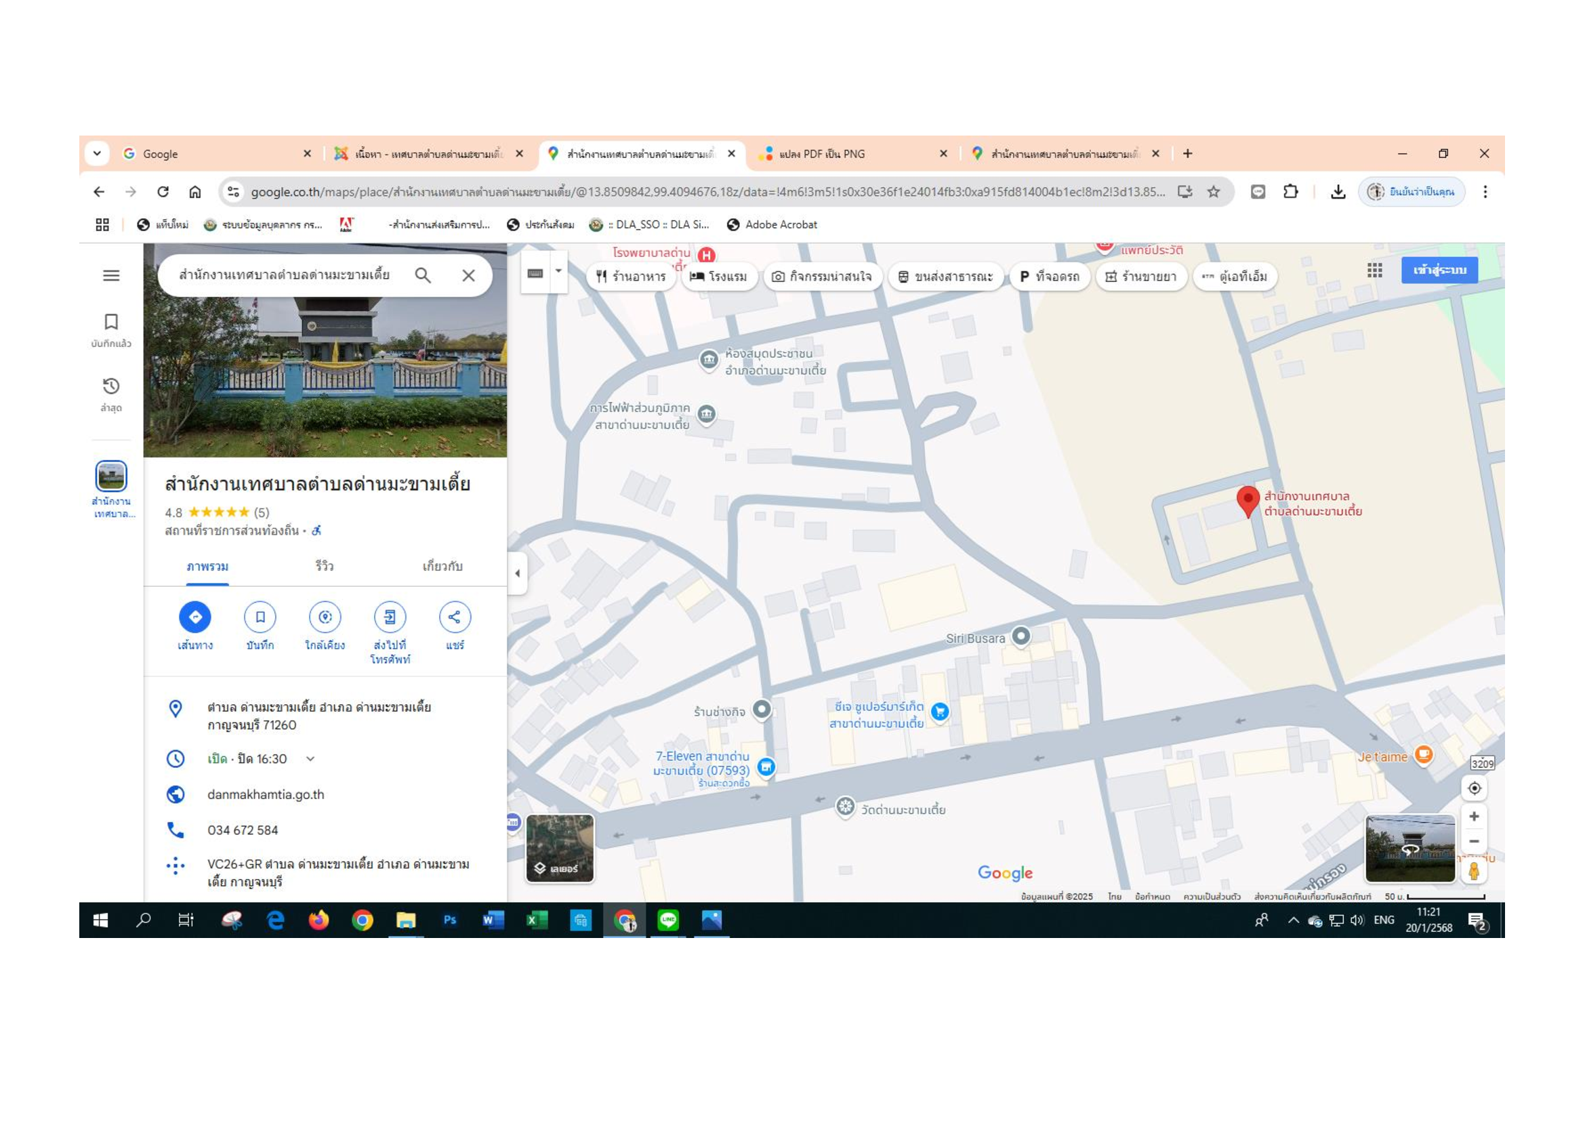Share the place with แชร์ button
Image resolution: width=1585 pixels, height=1121 pixels.
(455, 626)
